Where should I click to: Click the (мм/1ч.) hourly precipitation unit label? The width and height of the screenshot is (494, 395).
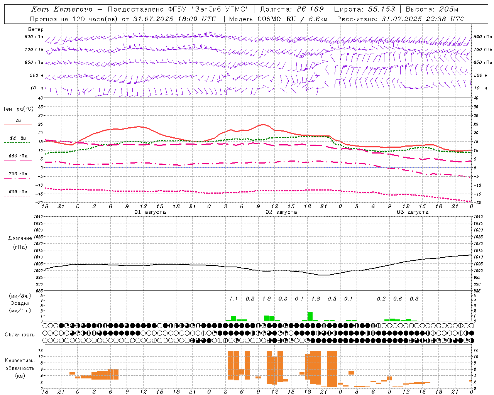pyautogui.click(x=20, y=311)
